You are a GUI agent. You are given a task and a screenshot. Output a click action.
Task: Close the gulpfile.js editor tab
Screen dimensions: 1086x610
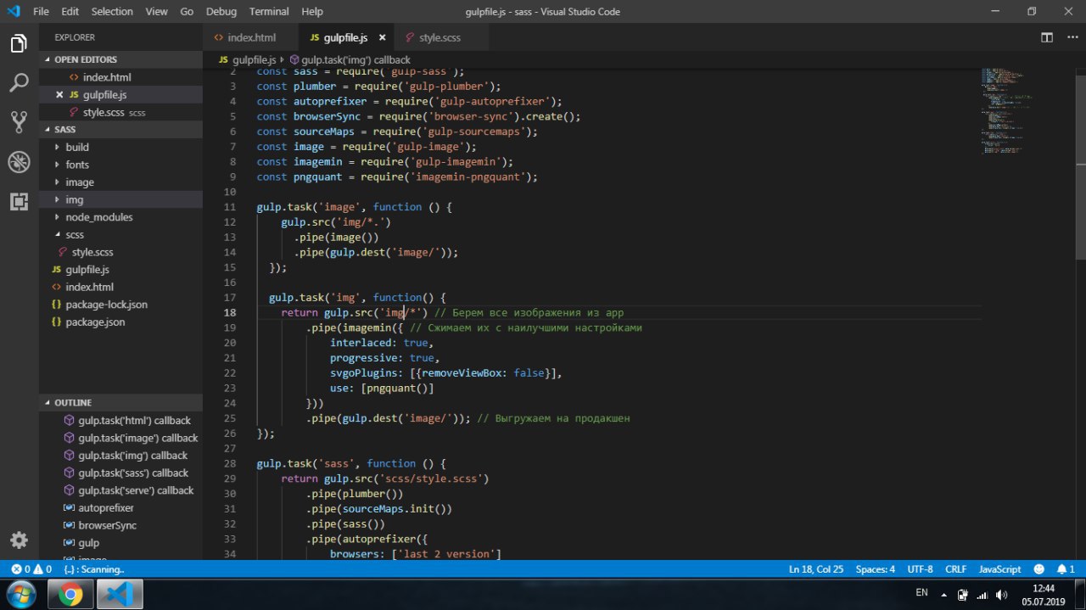click(382, 37)
